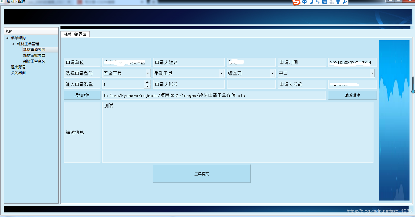Viewport: 415px width, 217px height.
Task: Click the 申请人账号 label
Action: (x=189, y=84)
